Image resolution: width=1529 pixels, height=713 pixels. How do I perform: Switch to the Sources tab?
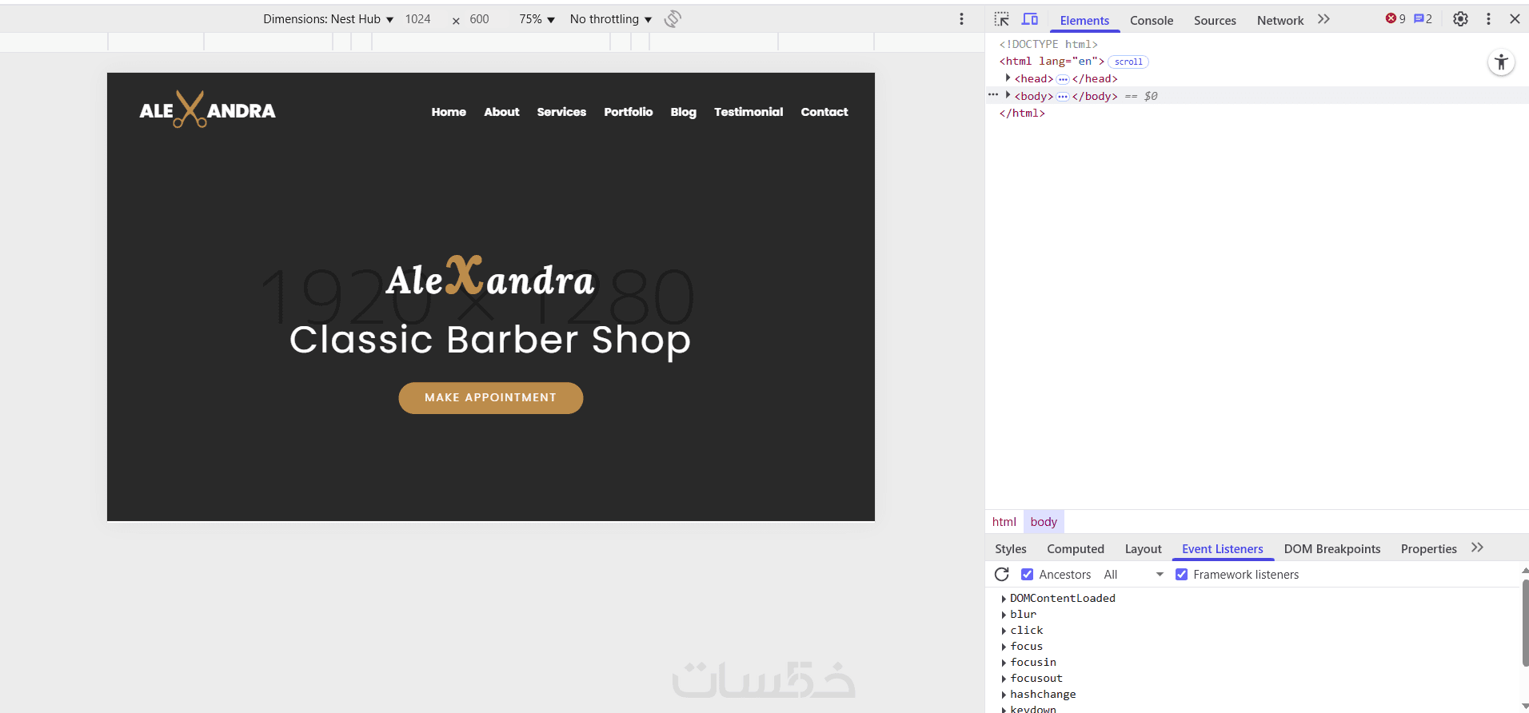(x=1215, y=20)
